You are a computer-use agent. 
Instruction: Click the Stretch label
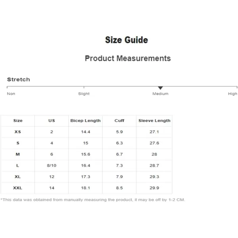tap(19, 79)
